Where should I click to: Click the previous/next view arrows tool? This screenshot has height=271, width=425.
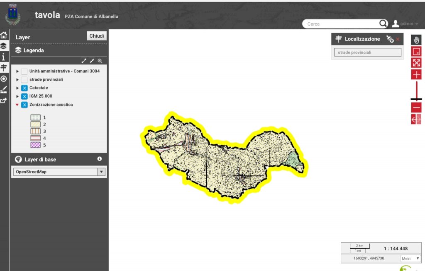[x=416, y=119]
